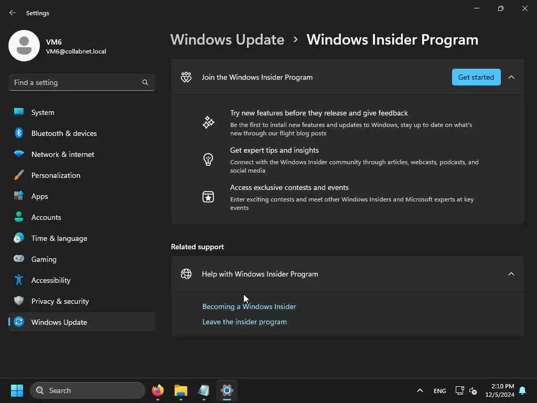The height and width of the screenshot is (403, 537).
Task: Collapse the Help with Windows Insider Program section
Action: click(x=511, y=274)
